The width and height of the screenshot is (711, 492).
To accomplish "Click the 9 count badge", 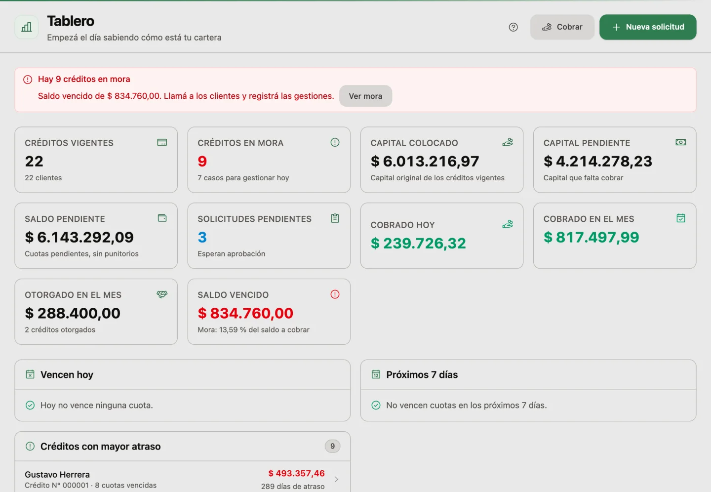I will pos(332,446).
